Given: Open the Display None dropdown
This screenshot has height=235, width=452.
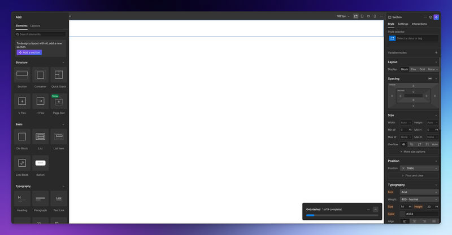Looking at the screenshot, I should (433, 69).
